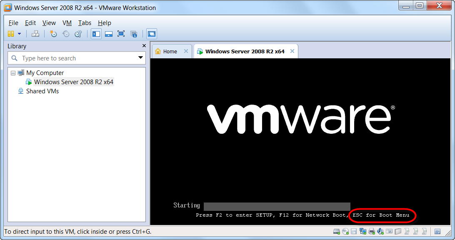Viewport: 455px width, 240px height.
Task: Close the Windows Server 2008 R2 x64 tab
Action: pyautogui.click(x=292, y=51)
